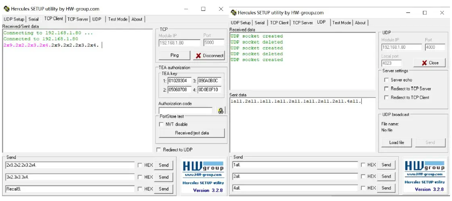Click the HW group logo in left window
This screenshot has width=452, height=201.
point(203,166)
